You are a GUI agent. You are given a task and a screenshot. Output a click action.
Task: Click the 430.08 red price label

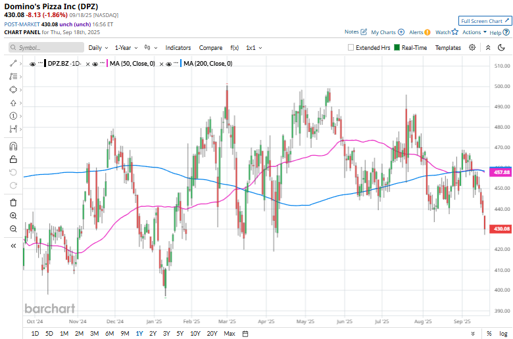501,229
